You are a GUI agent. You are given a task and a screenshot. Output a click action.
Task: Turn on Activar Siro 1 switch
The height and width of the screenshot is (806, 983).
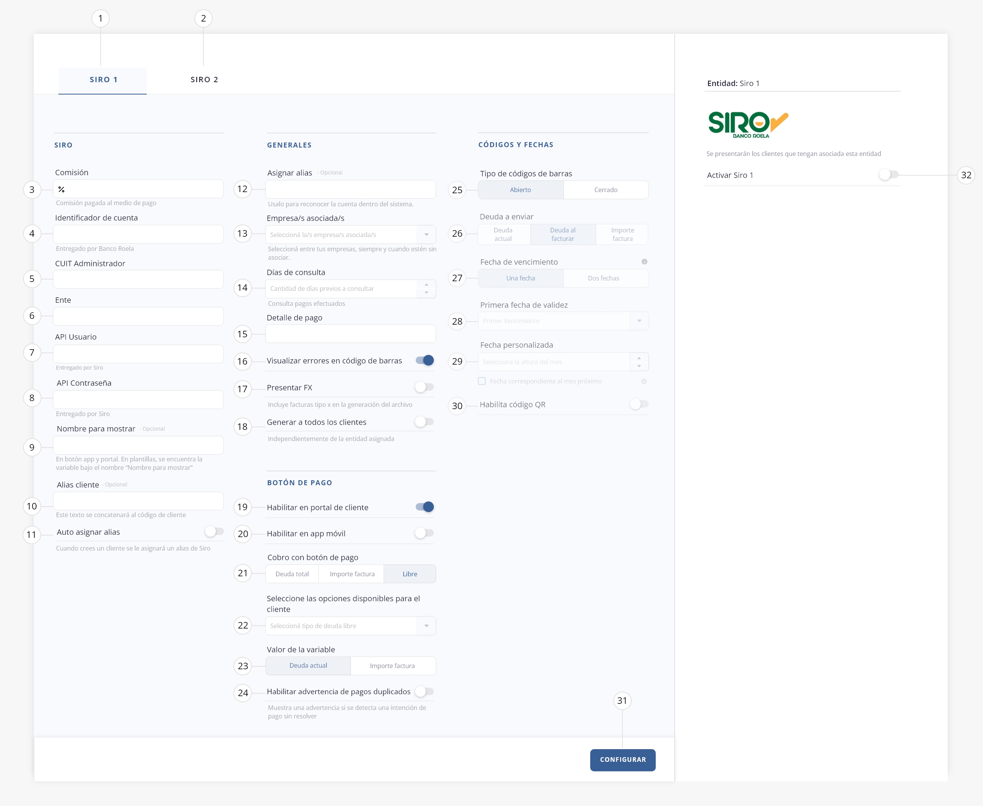pyautogui.click(x=888, y=174)
